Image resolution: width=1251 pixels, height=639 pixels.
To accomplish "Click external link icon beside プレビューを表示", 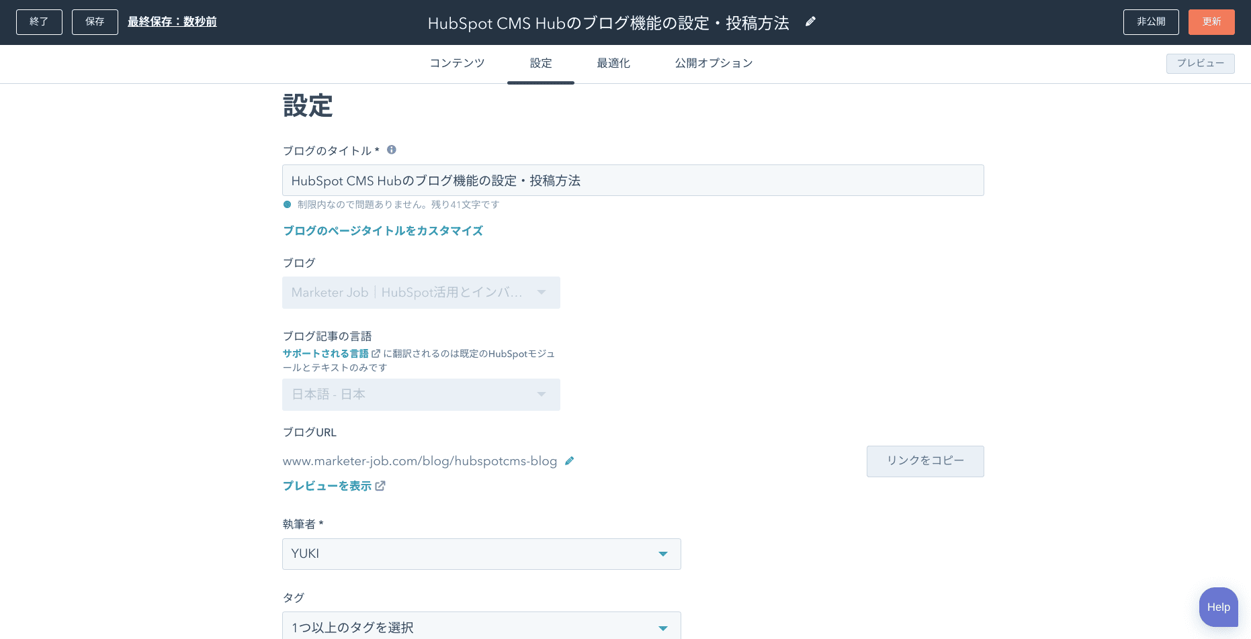I will (380, 485).
